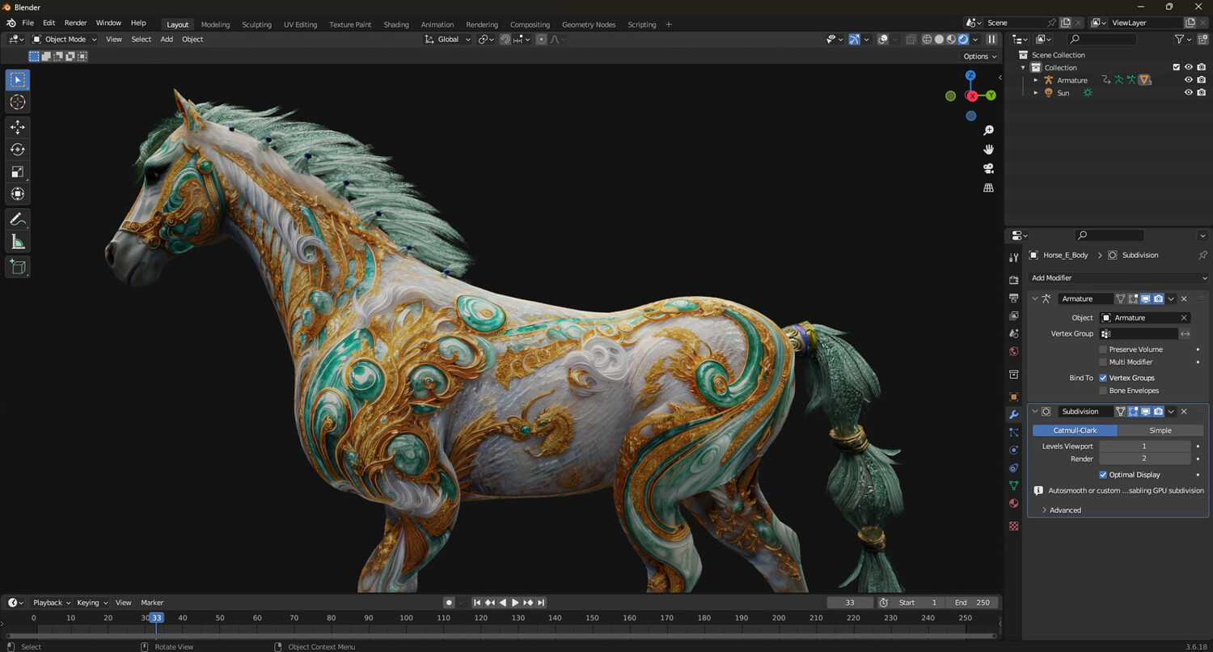Toggle the camera view gizmo
Viewport: 1213px width, 652px height.
click(x=988, y=168)
